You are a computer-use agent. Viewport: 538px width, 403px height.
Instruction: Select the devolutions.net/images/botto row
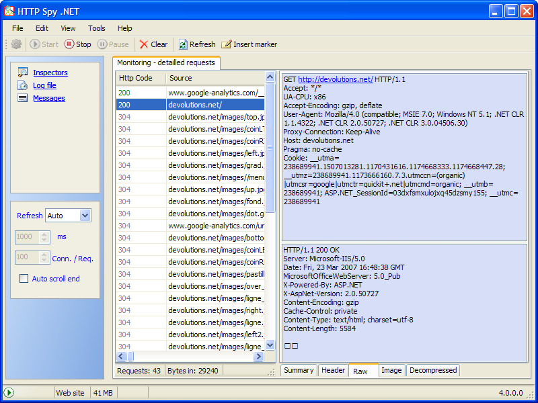190,238
